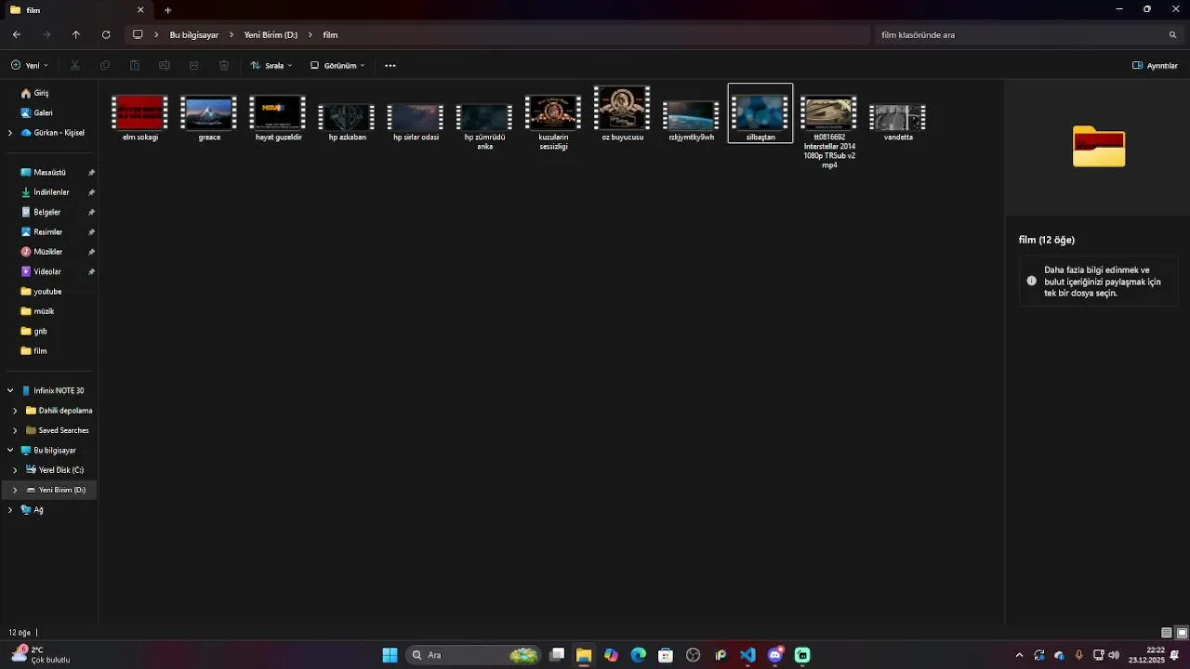Select the hp azkaban video file
1190x669 pixels.
coord(347,122)
